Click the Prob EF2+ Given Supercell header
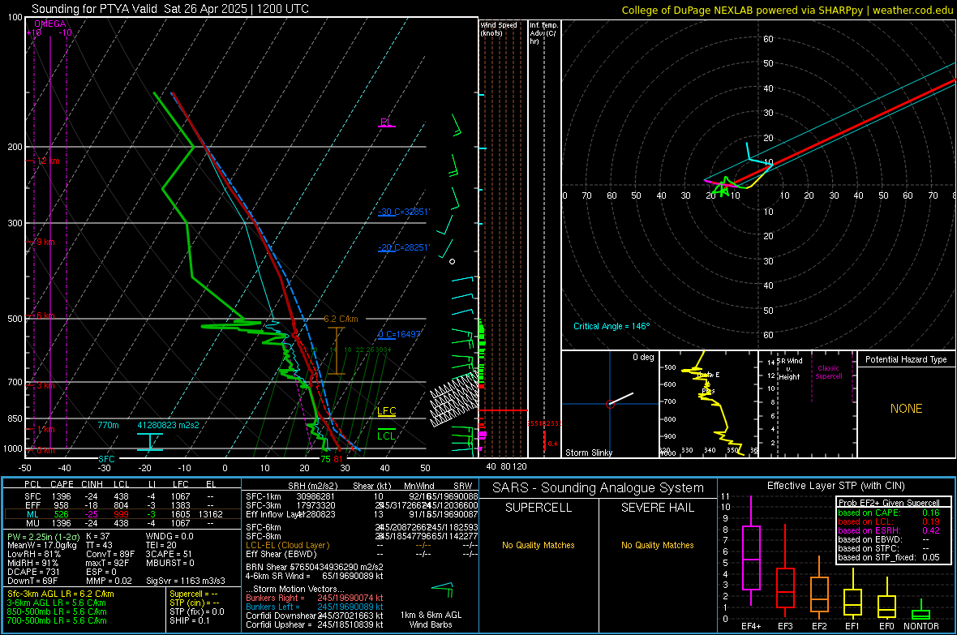The width and height of the screenshot is (957, 635). tap(889, 503)
